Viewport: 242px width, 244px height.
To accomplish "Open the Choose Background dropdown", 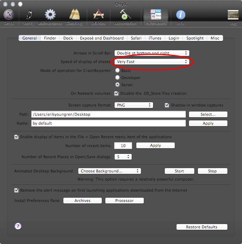I will click(110, 171).
